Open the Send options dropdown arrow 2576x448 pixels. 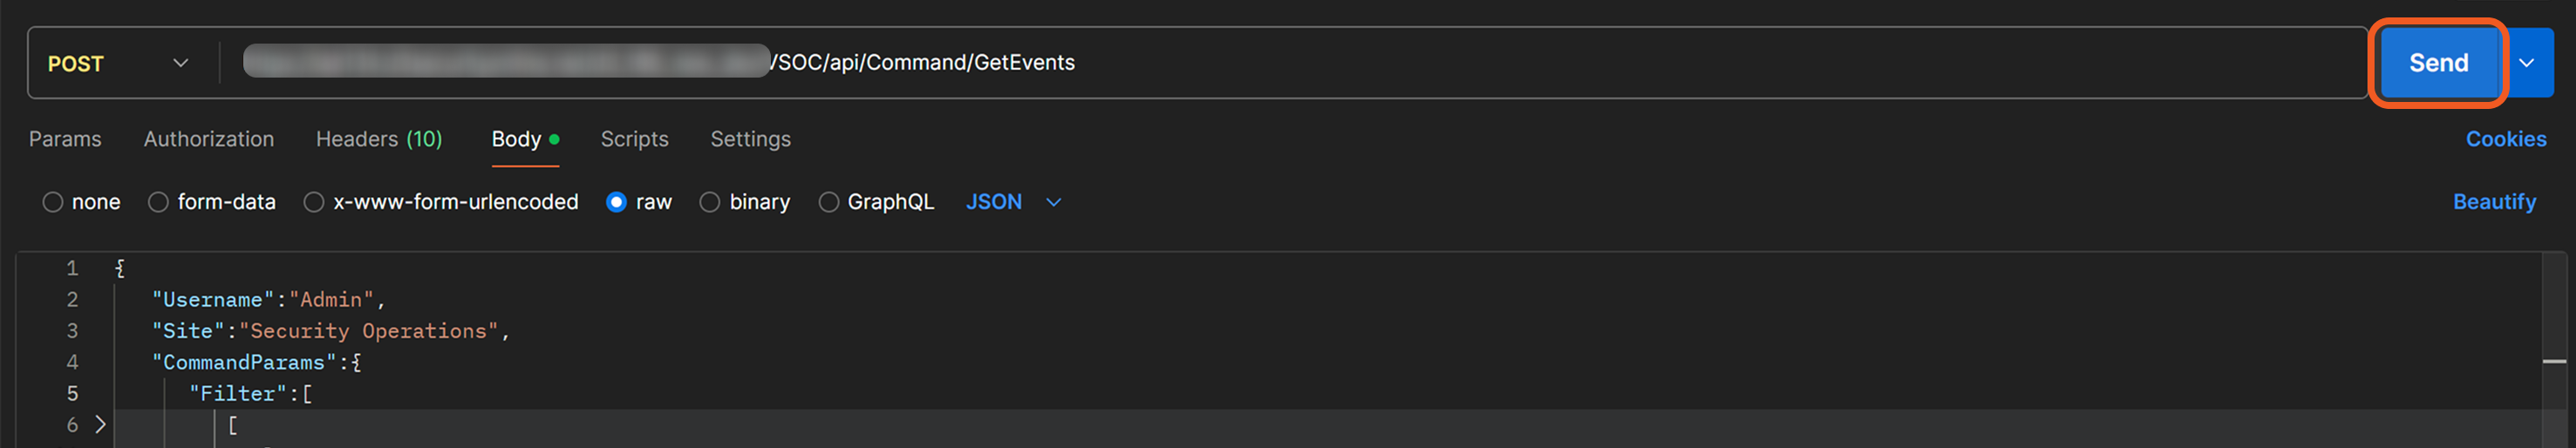point(2527,63)
